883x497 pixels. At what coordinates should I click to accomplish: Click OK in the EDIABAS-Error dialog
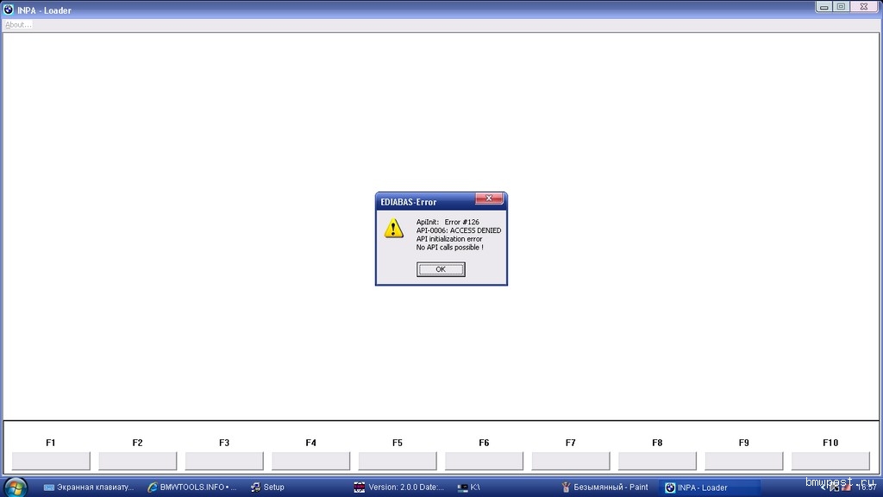[441, 269]
